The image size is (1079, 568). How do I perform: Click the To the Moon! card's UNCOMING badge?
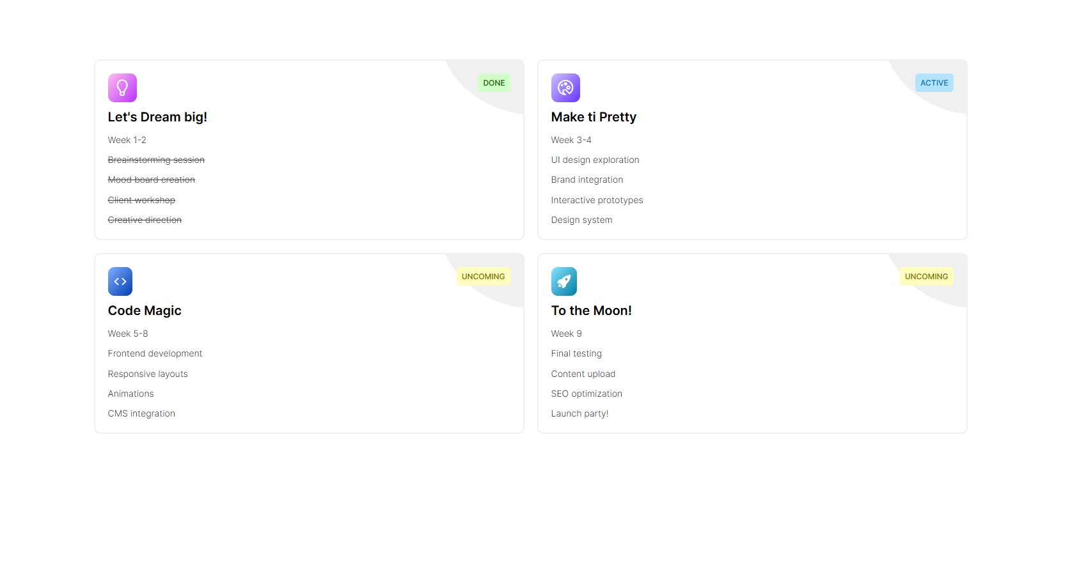[x=926, y=277]
